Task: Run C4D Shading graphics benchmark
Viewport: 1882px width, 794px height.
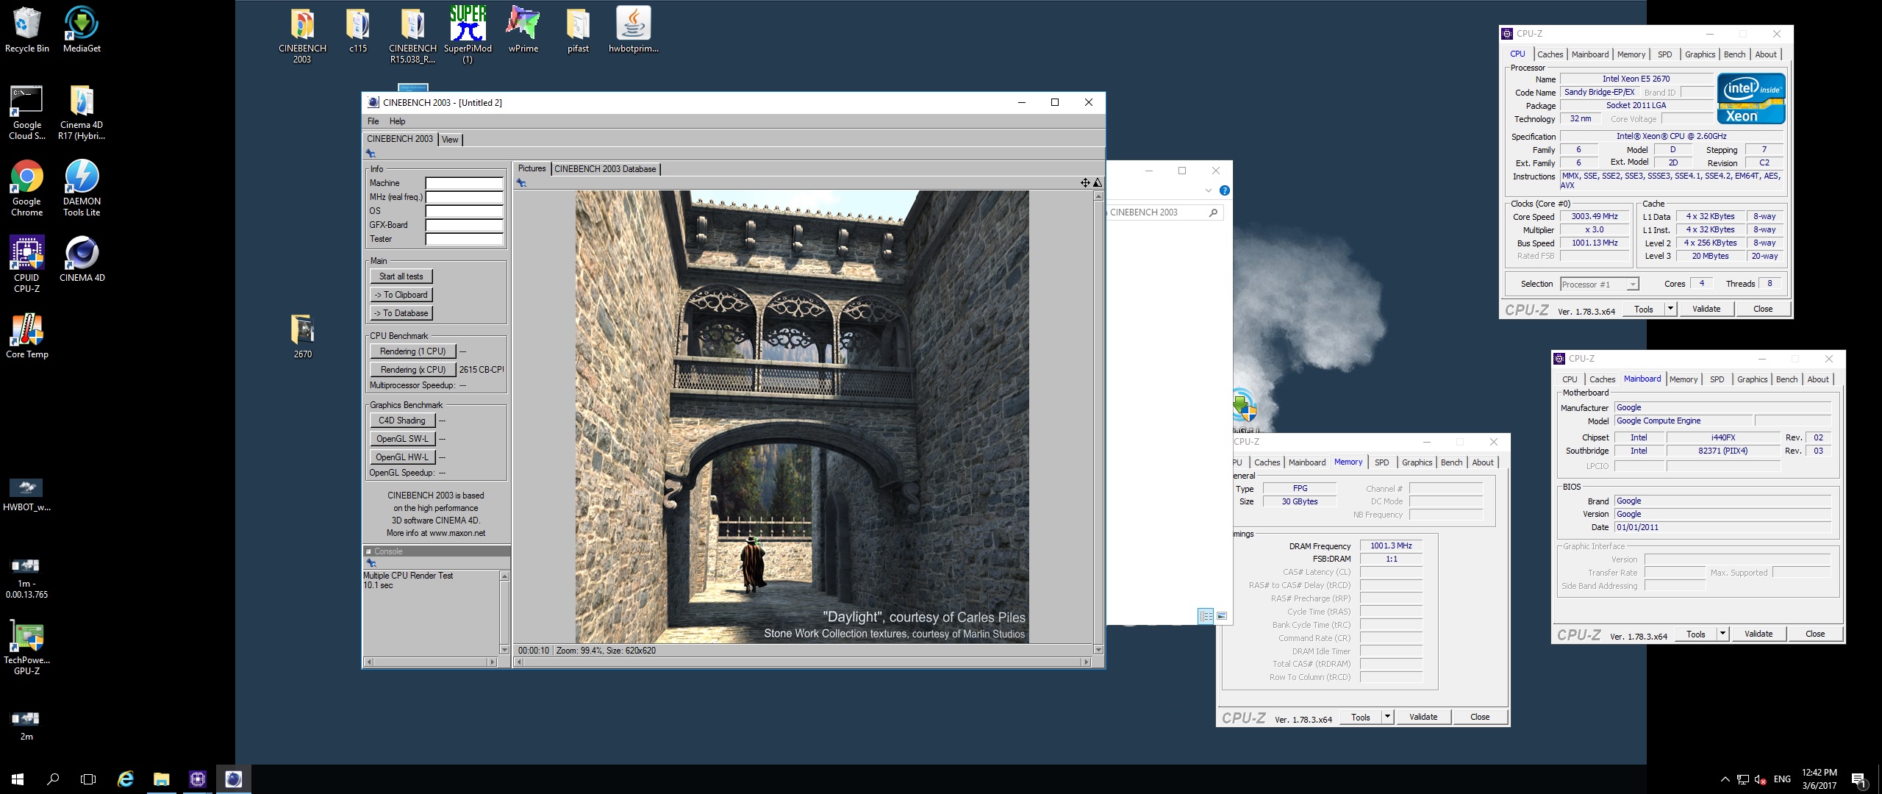Action: [402, 421]
